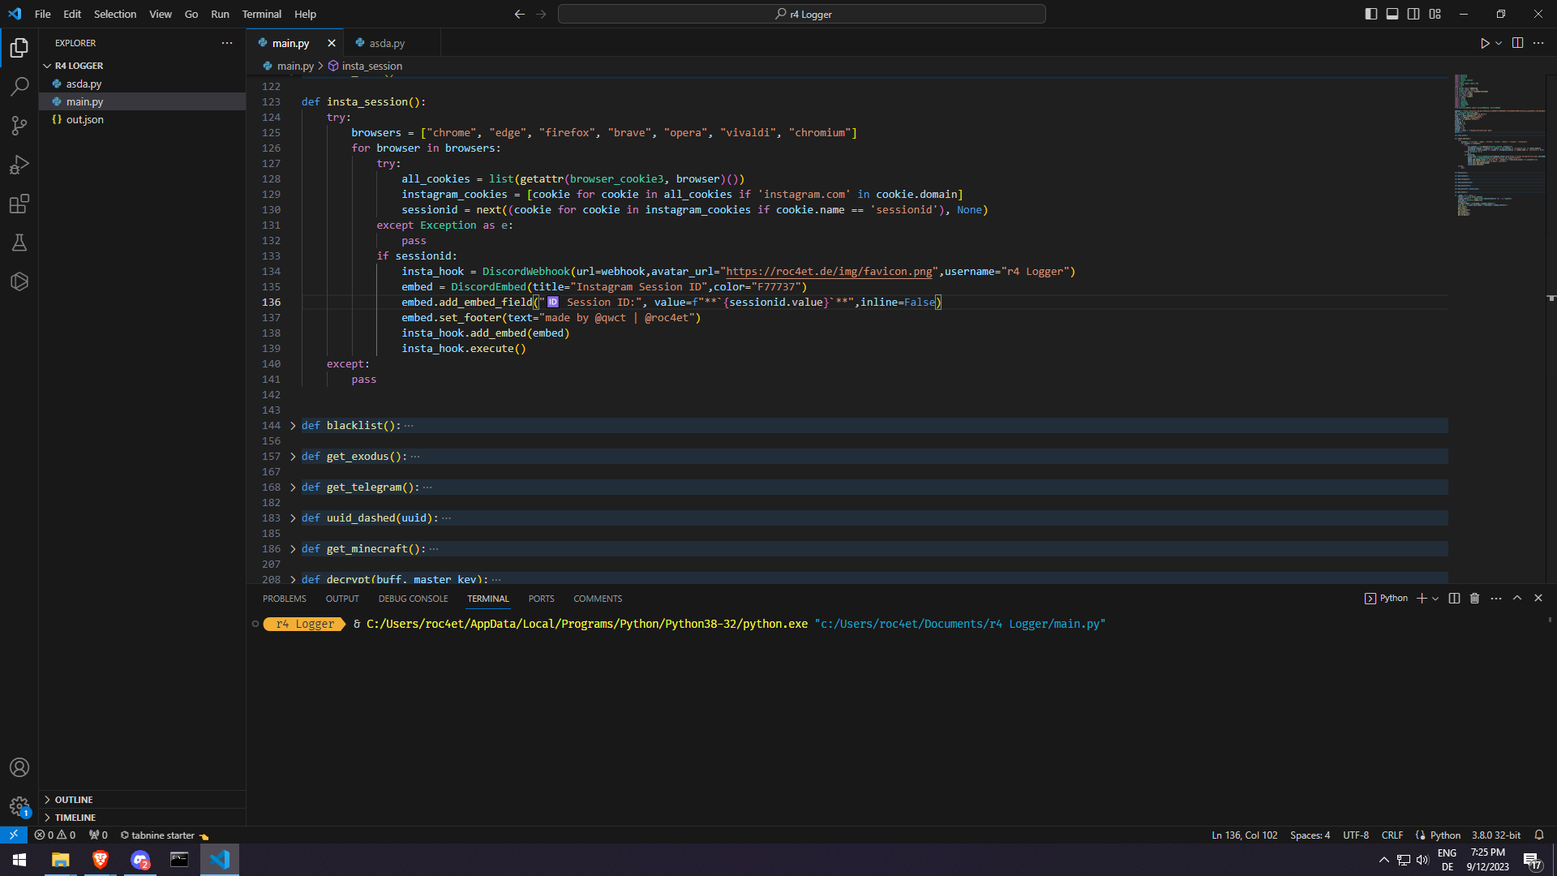This screenshot has width=1557, height=876.
Task: Open the Search view in activity bar
Action: (x=19, y=86)
